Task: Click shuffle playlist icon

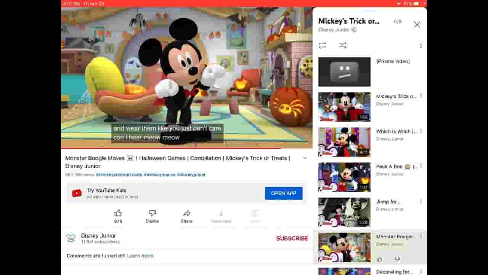Action: tap(342, 45)
